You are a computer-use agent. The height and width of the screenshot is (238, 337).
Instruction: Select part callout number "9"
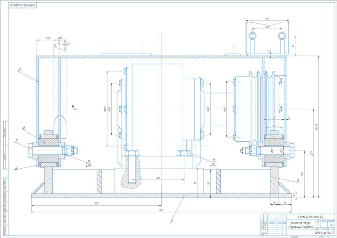point(89,161)
